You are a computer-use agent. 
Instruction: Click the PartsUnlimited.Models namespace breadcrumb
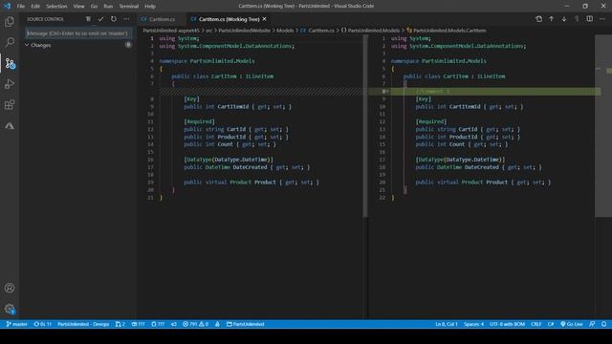click(374, 31)
